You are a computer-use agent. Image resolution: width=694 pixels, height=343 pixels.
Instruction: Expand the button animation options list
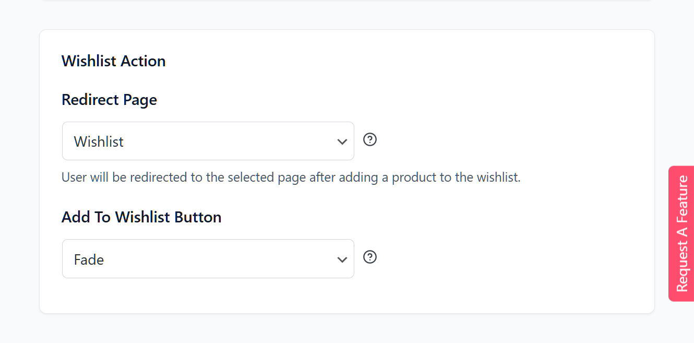[x=208, y=259]
